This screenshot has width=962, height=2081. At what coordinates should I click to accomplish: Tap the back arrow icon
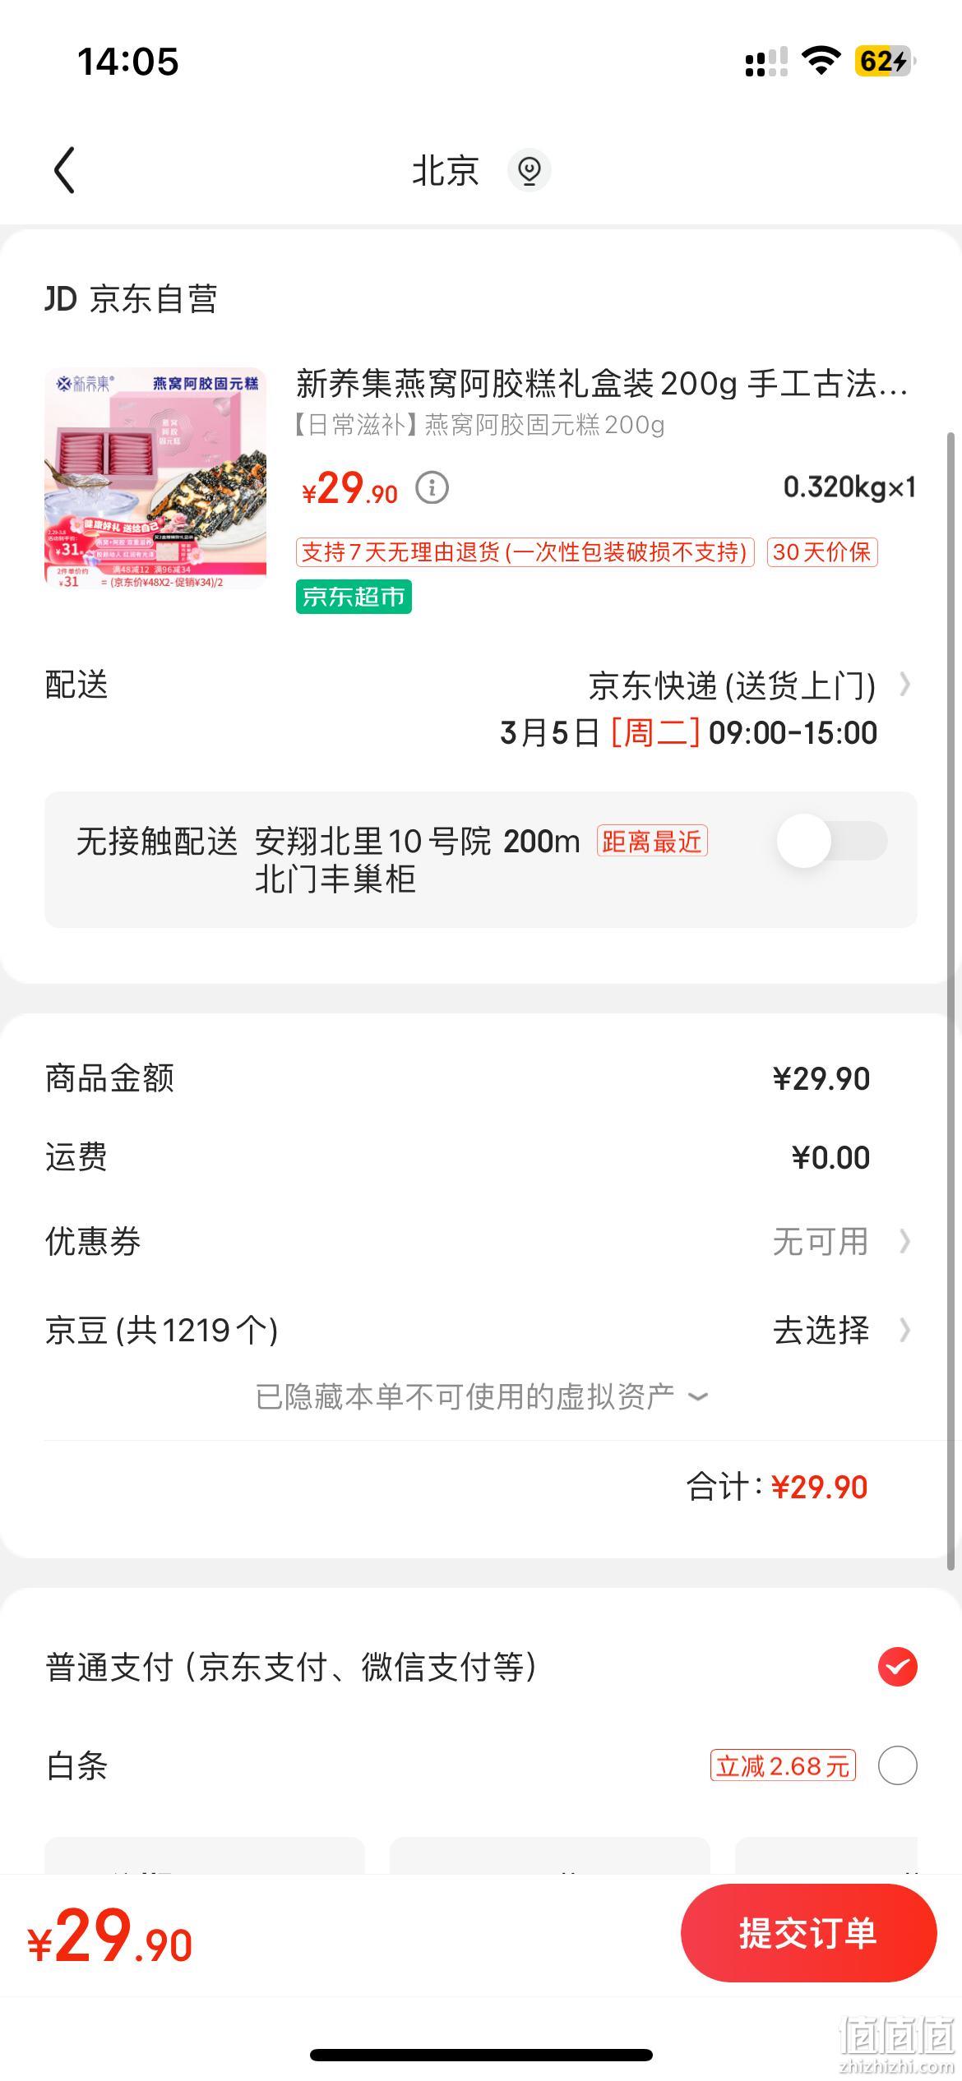point(64,170)
